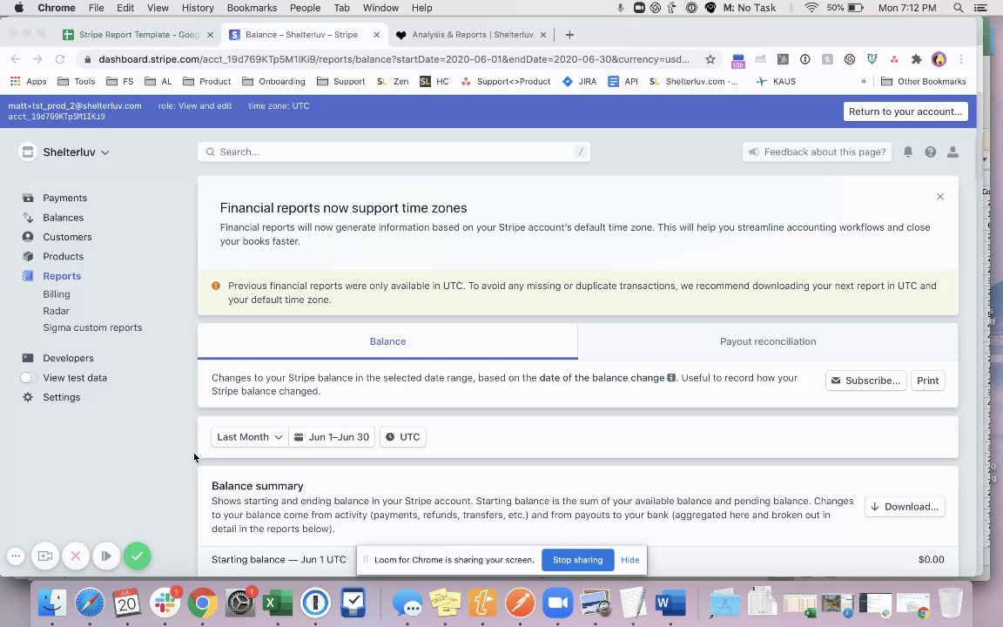This screenshot has width=1003, height=627.
Task: Click Return to your account button
Action: click(x=905, y=112)
